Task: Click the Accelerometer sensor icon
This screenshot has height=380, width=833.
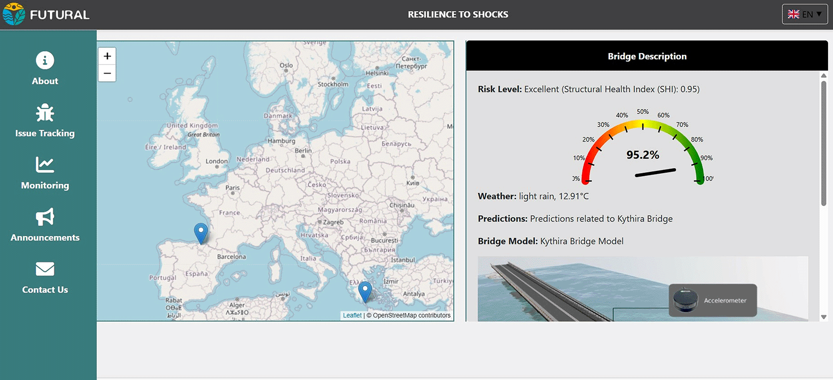Action: [685, 300]
